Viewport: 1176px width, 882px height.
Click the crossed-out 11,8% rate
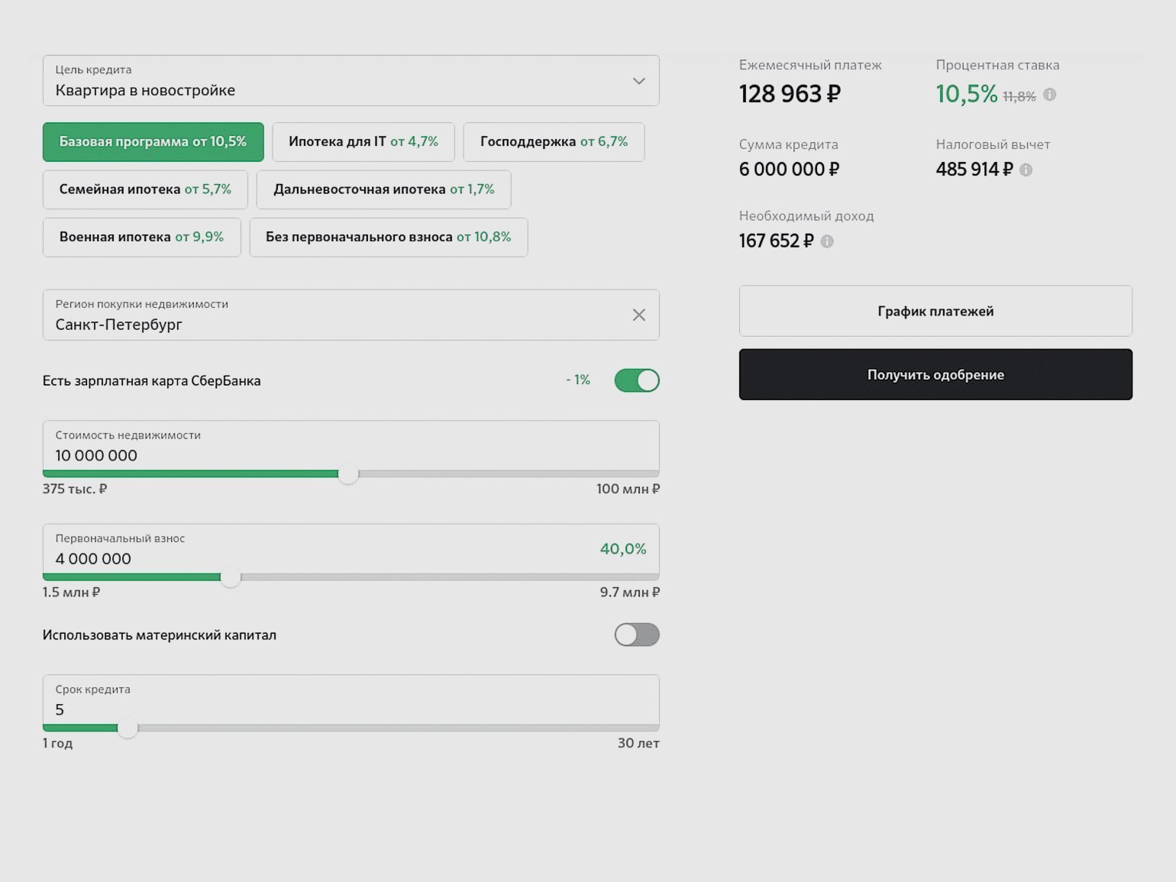pos(1019,96)
